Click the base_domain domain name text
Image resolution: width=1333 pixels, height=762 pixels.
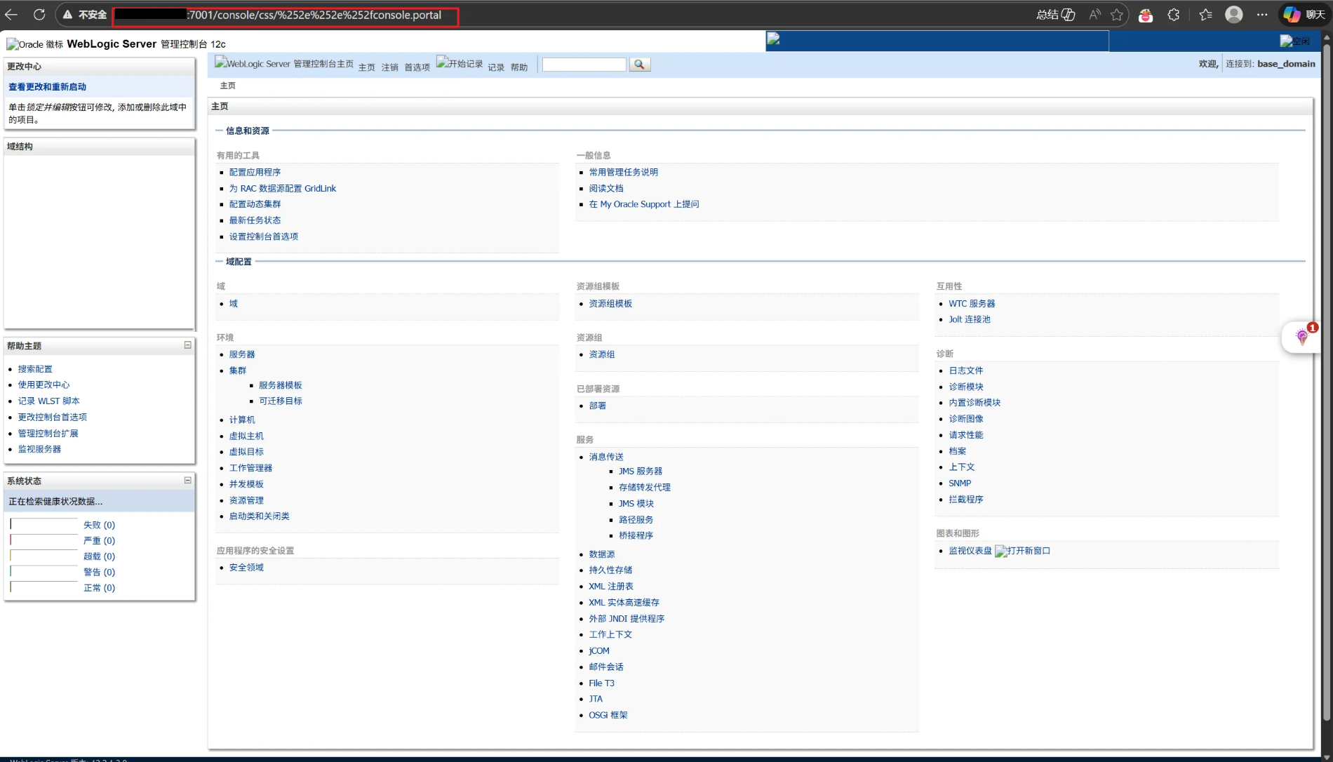point(1286,64)
